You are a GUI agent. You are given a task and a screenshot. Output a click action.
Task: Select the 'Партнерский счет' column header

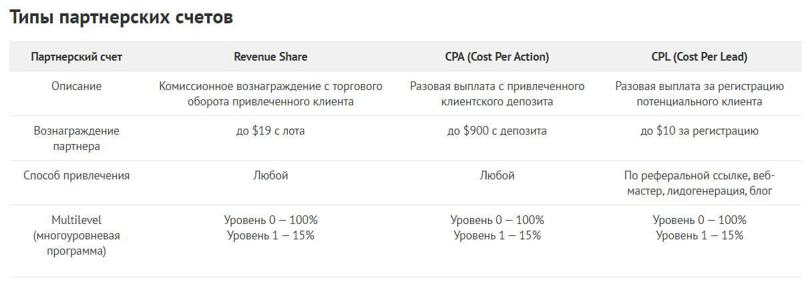point(77,57)
